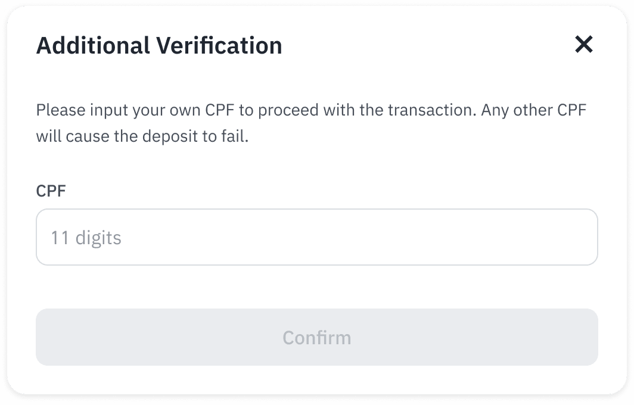Click the CPF input field
Viewport: 634px width, 405px height.
coord(316,237)
